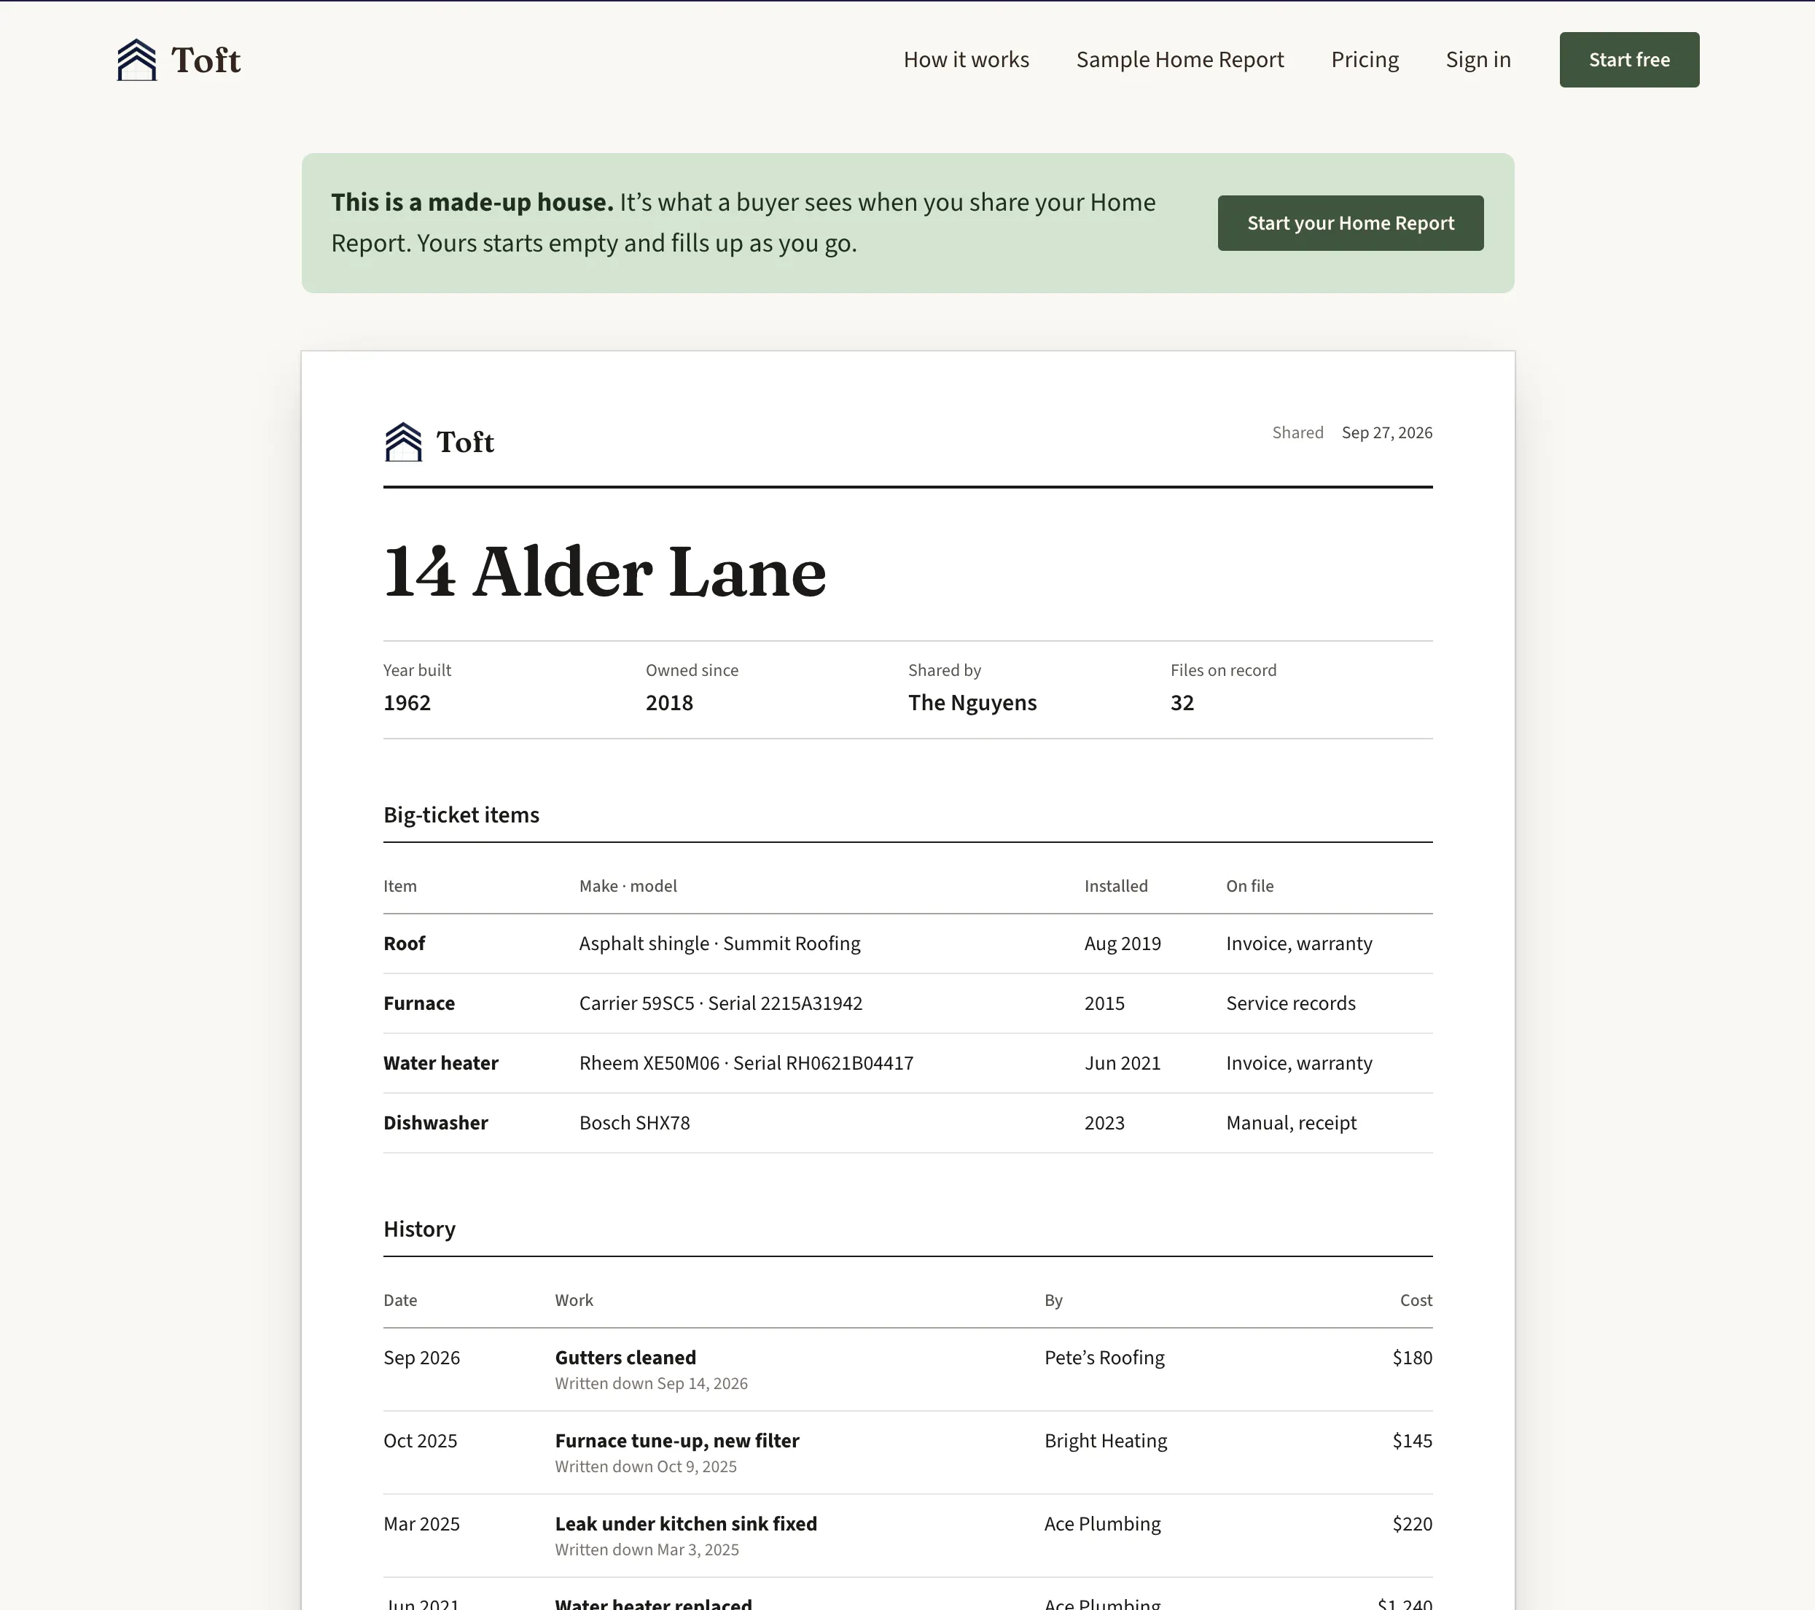This screenshot has height=1610, width=1815.
Task: Click the $180 cost for gutters
Action: (1412, 1357)
